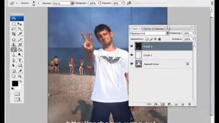
Task: Select the Clone Stamp tool
Action: (14, 45)
